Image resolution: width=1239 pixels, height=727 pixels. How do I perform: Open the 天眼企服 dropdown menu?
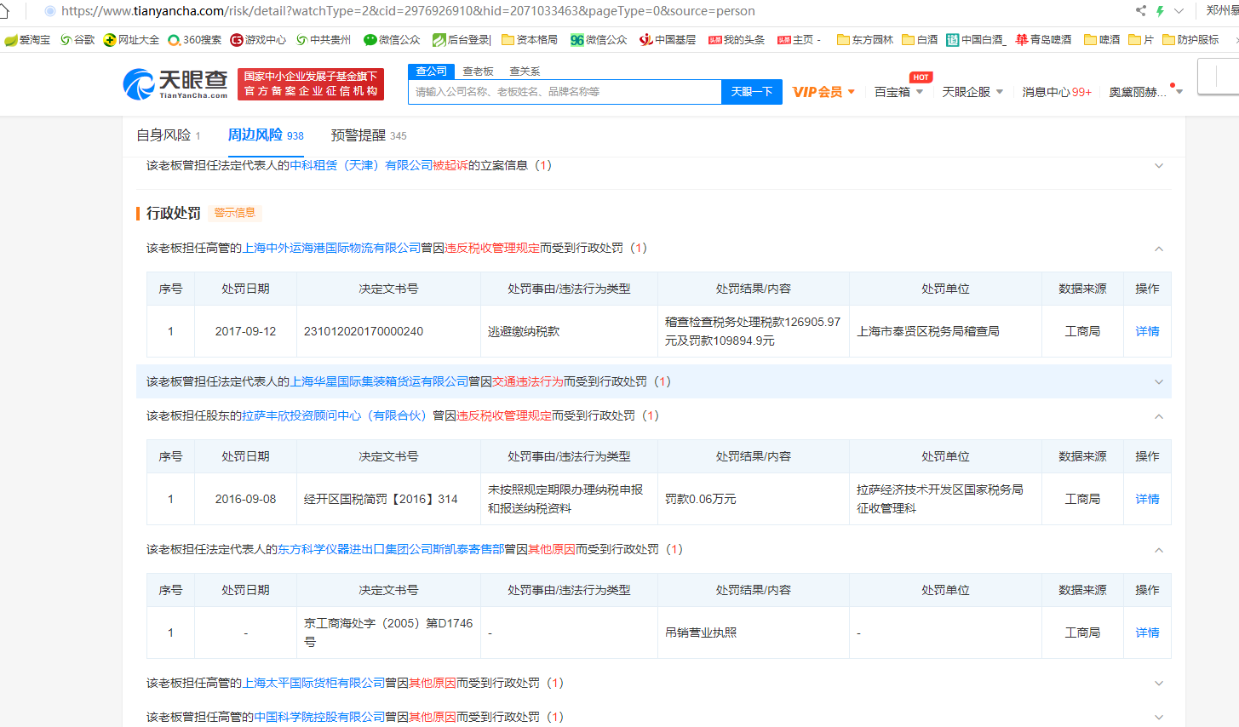click(x=972, y=92)
